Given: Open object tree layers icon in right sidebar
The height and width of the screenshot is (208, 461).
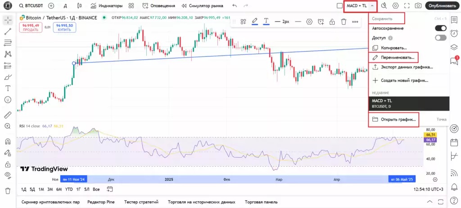Looking at the screenshot, I should [x=454, y=47].
